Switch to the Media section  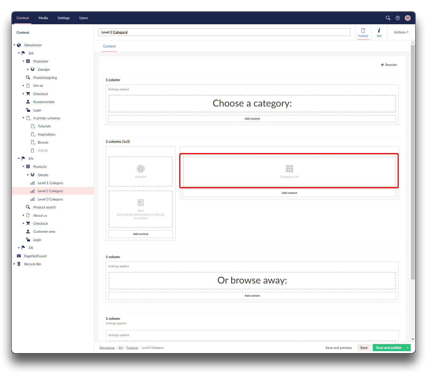click(x=43, y=18)
